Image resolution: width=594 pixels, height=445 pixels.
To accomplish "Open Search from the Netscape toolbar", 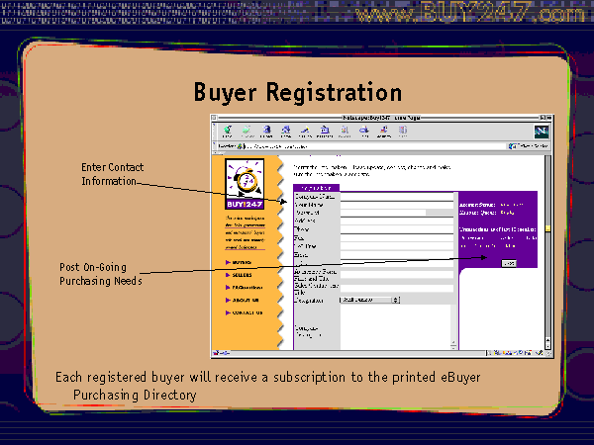I will click(305, 131).
